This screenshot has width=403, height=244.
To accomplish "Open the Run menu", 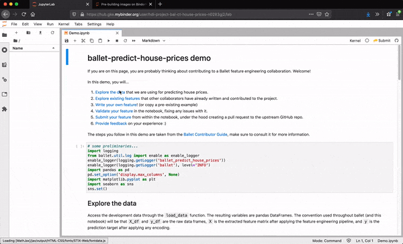I will [x=50, y=24].
